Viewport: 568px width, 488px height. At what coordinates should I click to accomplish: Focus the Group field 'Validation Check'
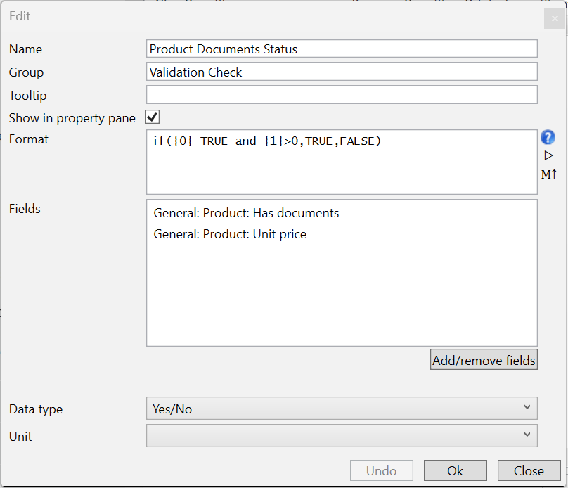342,72
